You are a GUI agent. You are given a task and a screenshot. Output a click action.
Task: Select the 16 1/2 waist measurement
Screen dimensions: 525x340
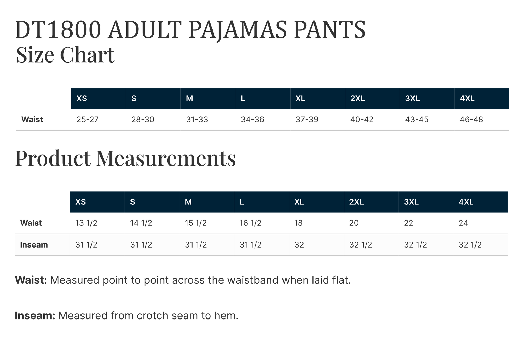pos(250,223)
